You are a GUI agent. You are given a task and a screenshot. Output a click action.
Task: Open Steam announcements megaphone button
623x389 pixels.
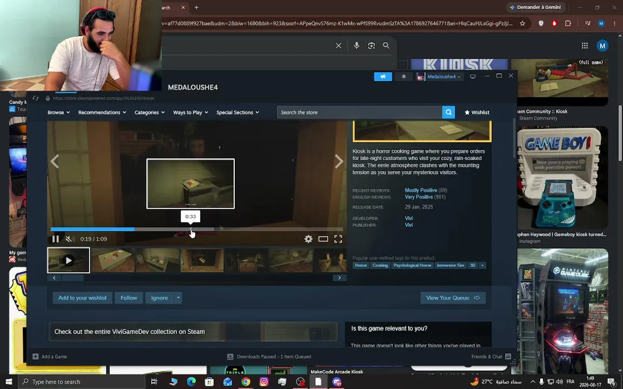383,77
